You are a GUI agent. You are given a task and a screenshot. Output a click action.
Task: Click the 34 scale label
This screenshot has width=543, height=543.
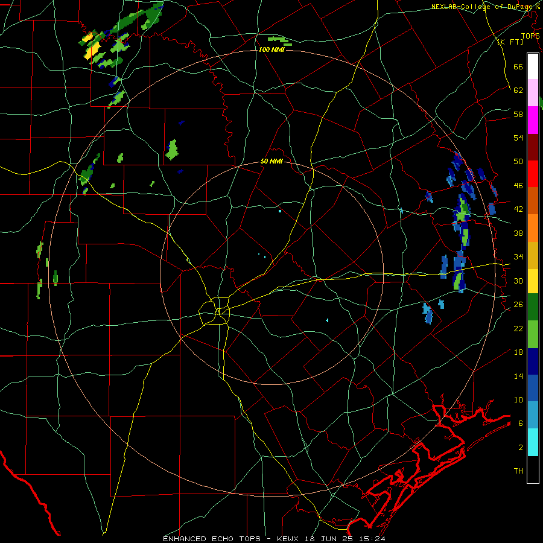click(x=518, y=257)
